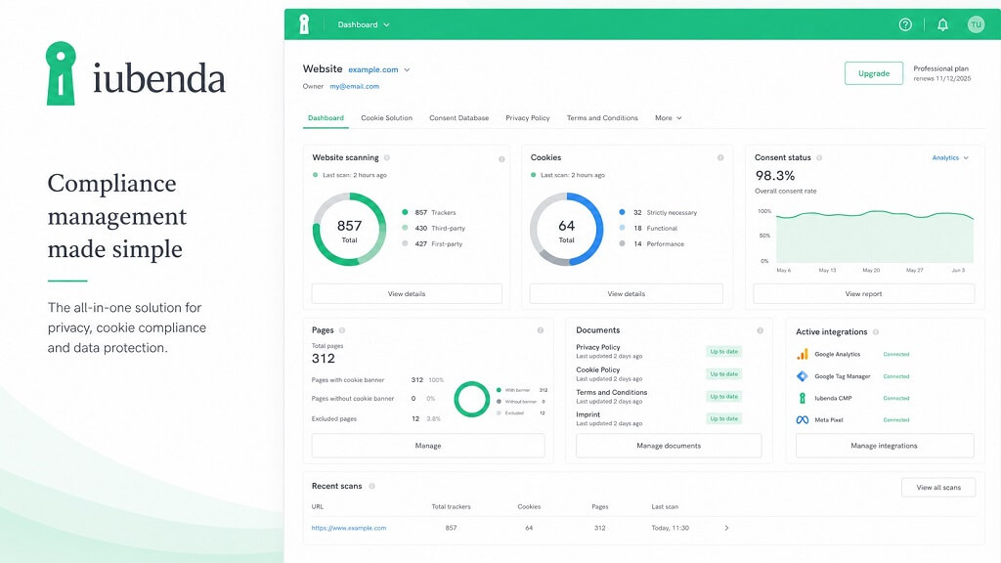This screenshot has height=563, width=1001.
Task: Open my@email.com owner link
Action: pyautogui.click(x=354, y=86)
